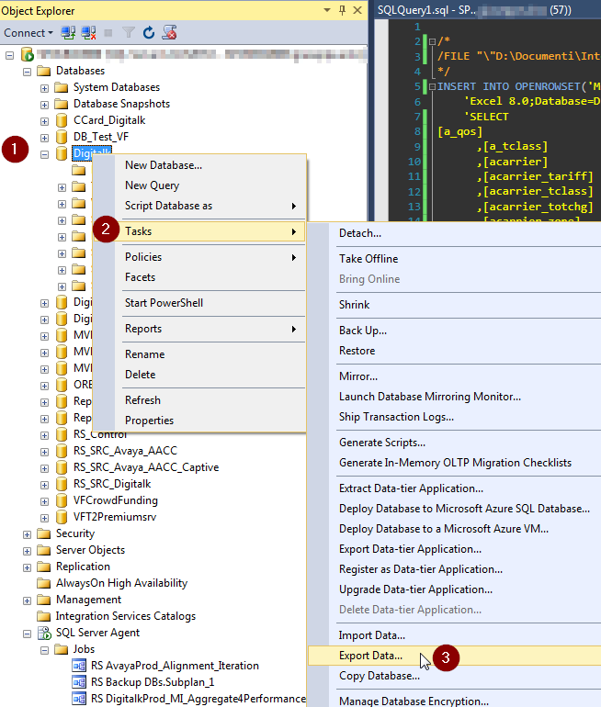
Task: Click the DB_Test_VF database icon
Action: pos(62,137)
